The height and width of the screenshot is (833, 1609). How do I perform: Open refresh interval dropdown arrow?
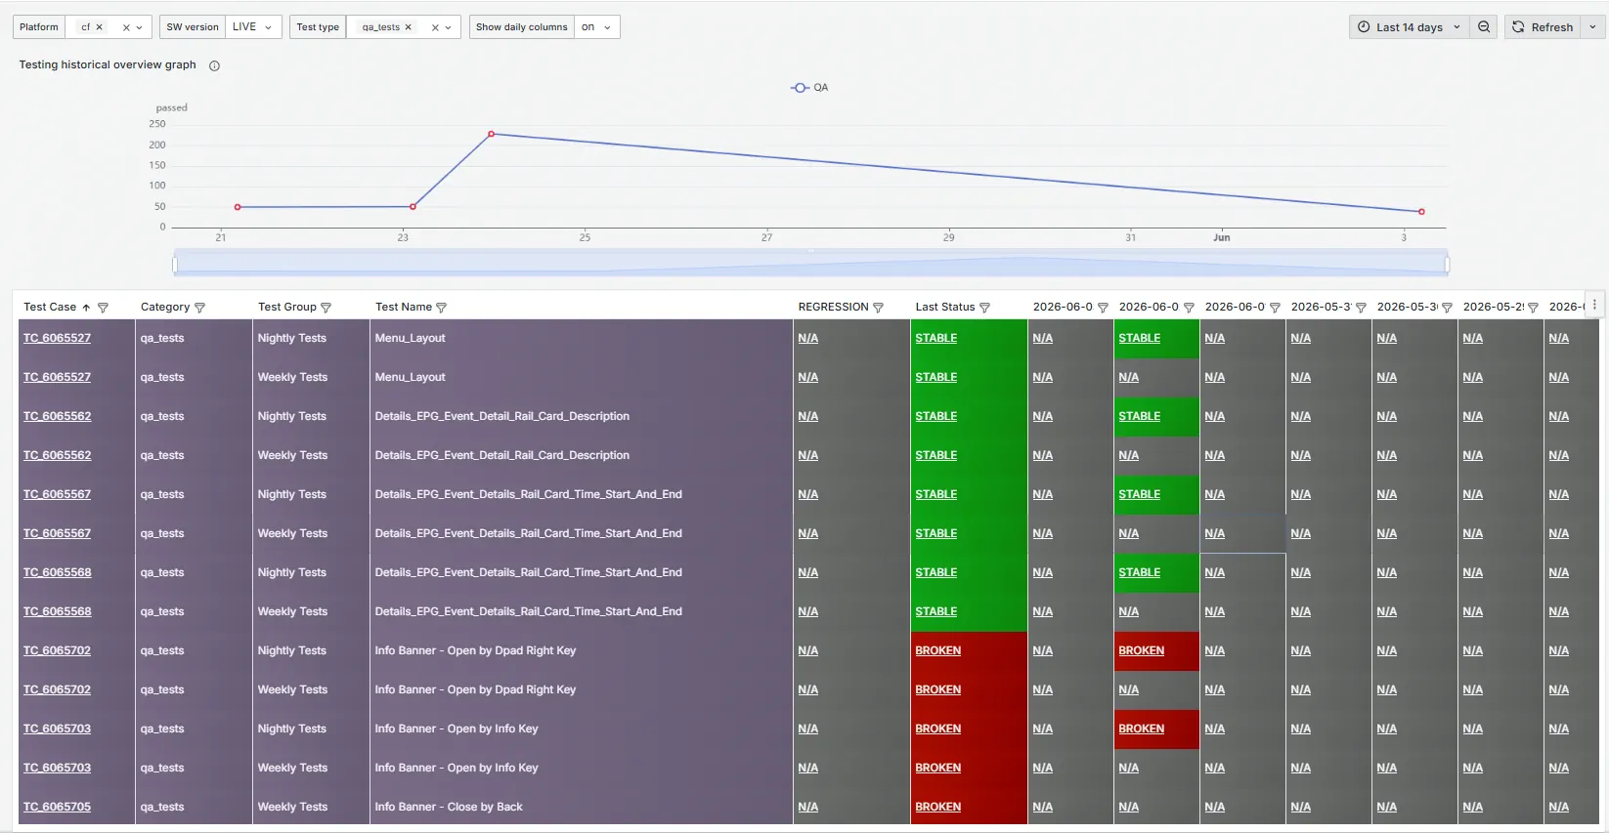[1593, 27]
